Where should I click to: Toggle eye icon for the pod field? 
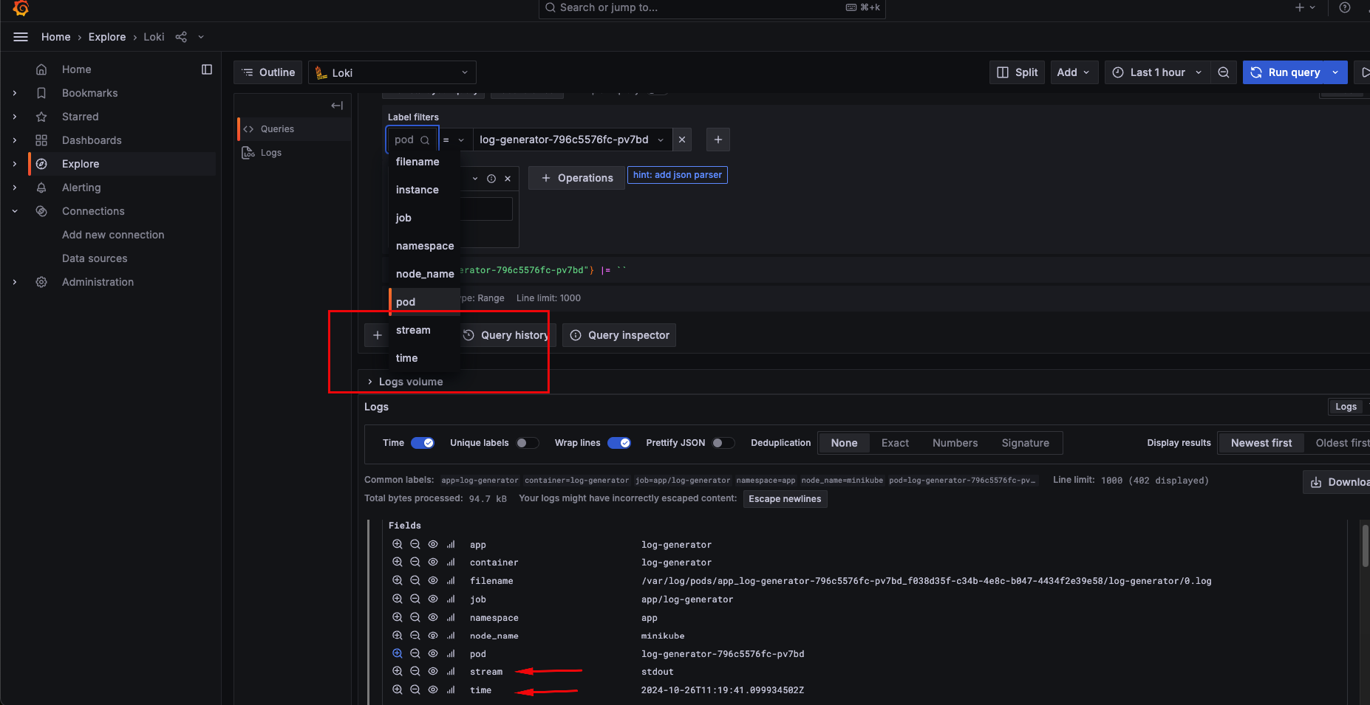coord(433,653)
